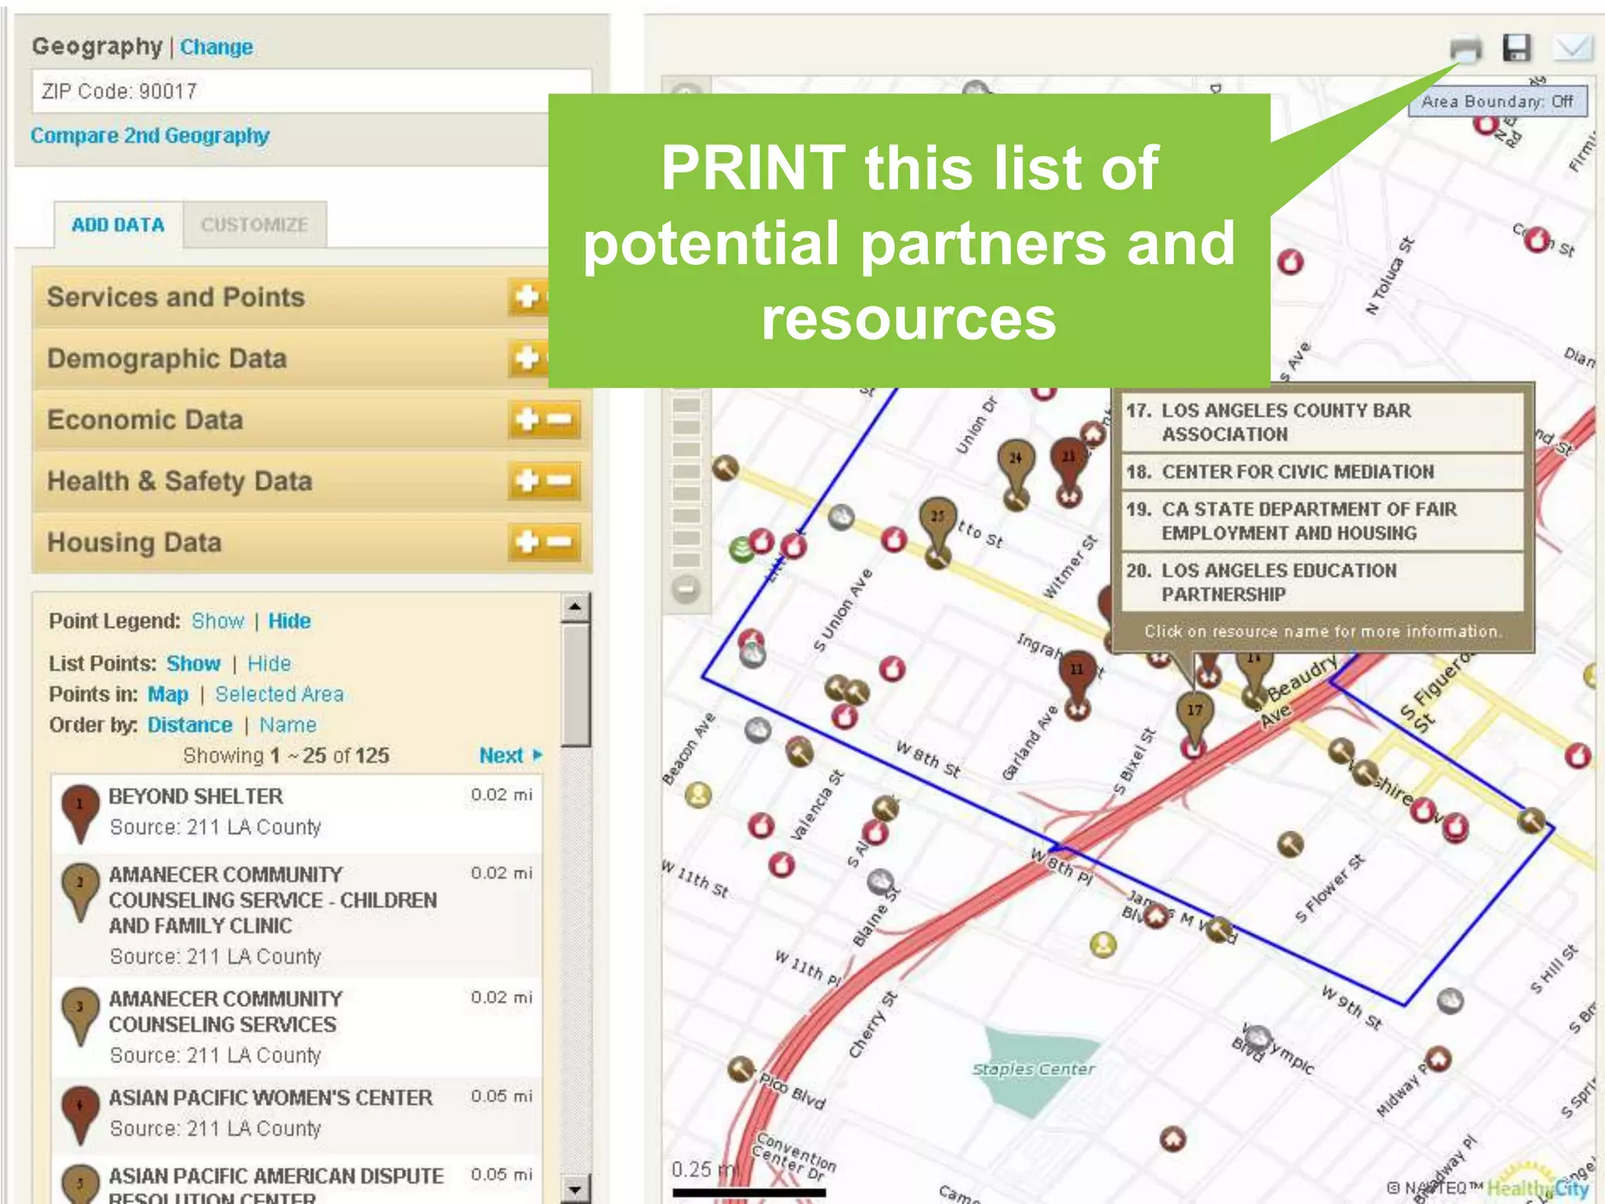The width and height of the screenshot is (1605, 1204).
Task: Show the Point Legend
Action: tap(218, 621)
